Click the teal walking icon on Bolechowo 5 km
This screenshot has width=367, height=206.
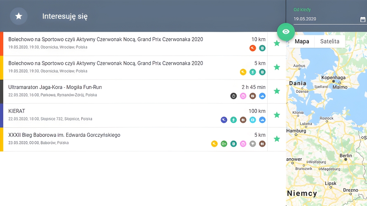pos(253,72)
